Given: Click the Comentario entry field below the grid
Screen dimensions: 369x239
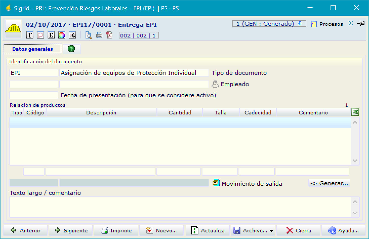Looking at the screenshot, I should [313, 172].
